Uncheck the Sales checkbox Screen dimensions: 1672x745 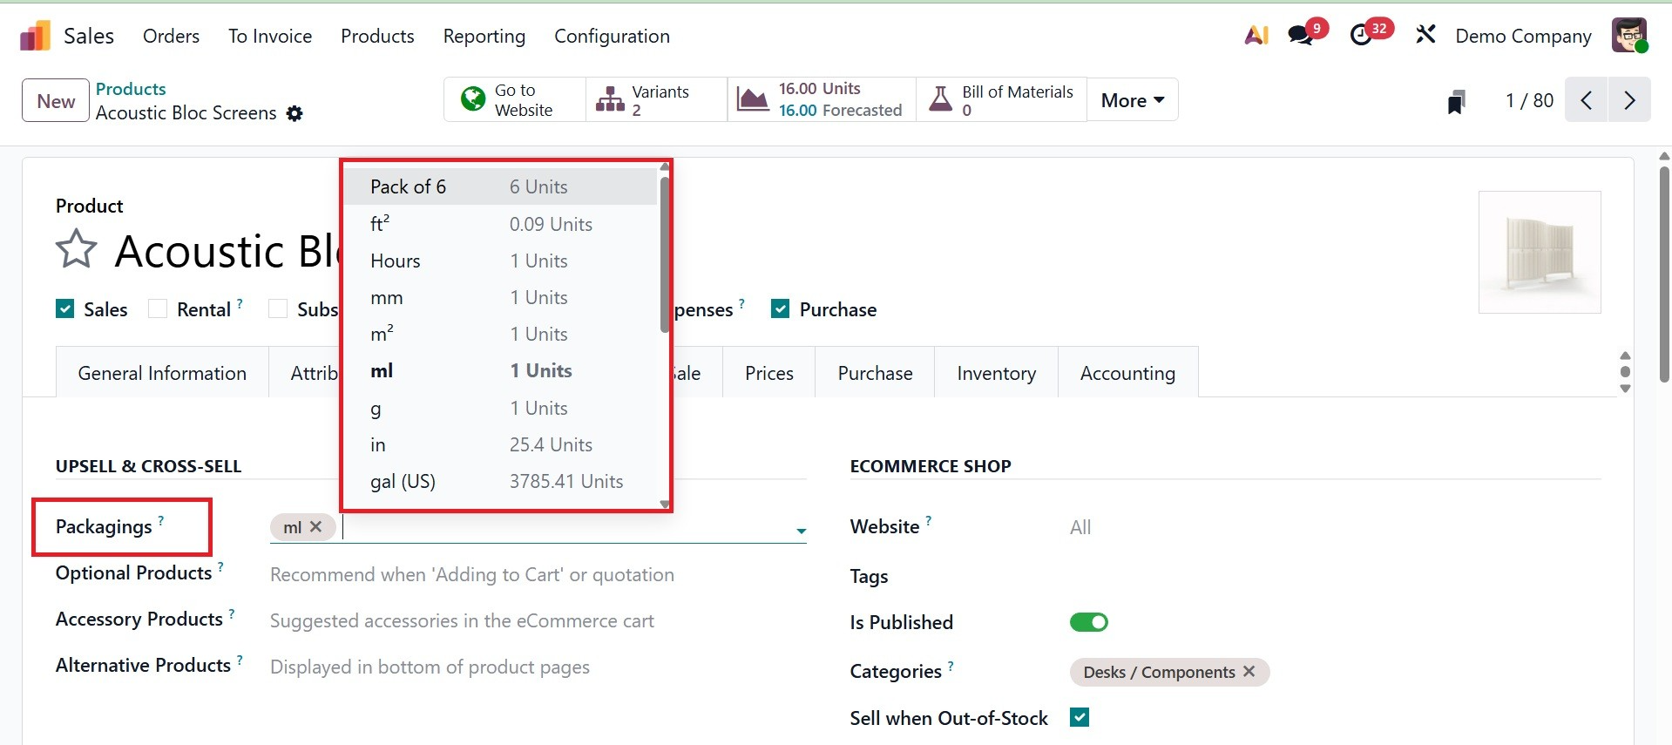(x=65, y=309)
